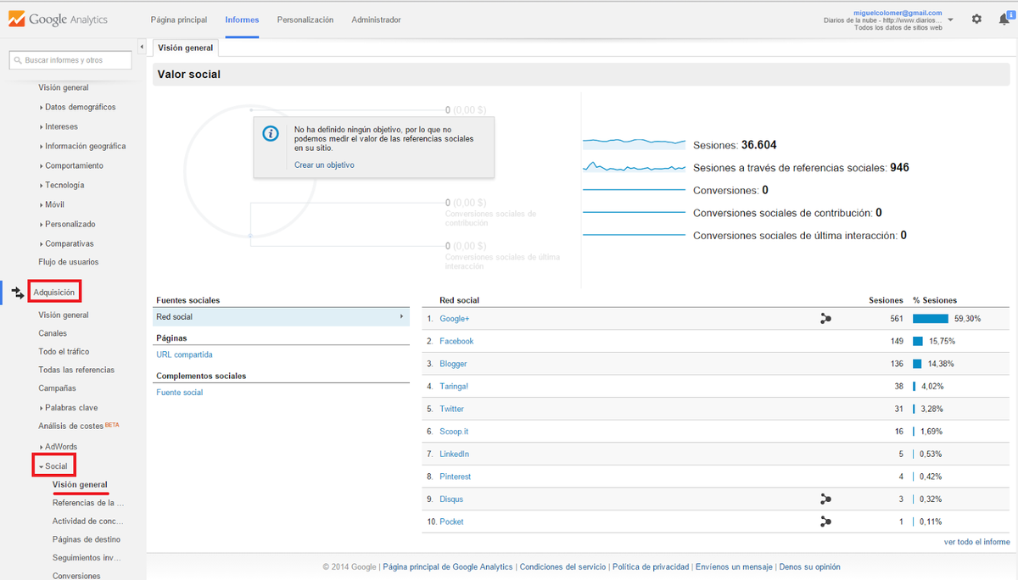Open the account selector dropdown arrow

point(950,20)
